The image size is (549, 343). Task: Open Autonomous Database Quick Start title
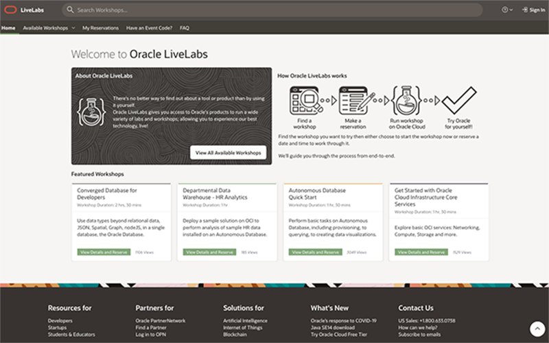point(317,194)
